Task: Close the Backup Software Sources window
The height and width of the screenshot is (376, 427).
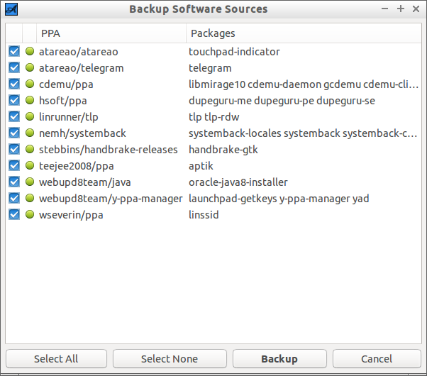Action: click(x=416, y=9)
